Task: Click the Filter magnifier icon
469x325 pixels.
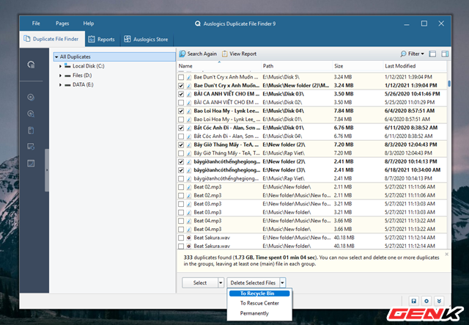Action: click(403, 54)
